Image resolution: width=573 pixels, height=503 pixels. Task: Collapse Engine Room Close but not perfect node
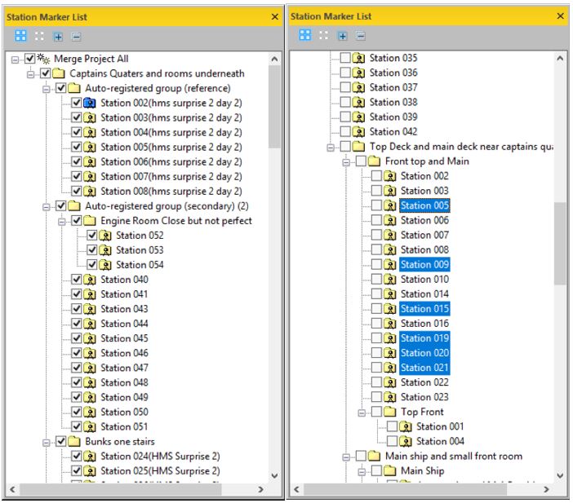tap(62, 222)
